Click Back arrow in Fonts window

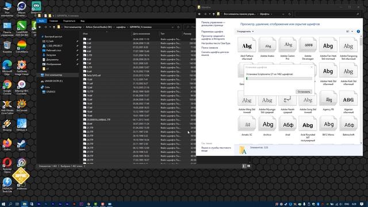coord(200,14)
